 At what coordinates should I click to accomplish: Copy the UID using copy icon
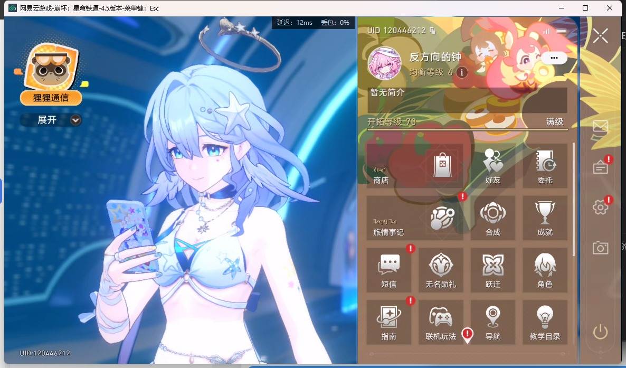[x=432, y=31]
